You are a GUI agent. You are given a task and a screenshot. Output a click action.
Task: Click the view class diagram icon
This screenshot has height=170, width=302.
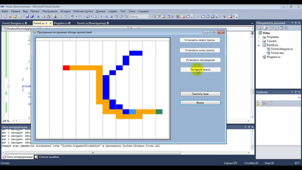coord(286,28)
